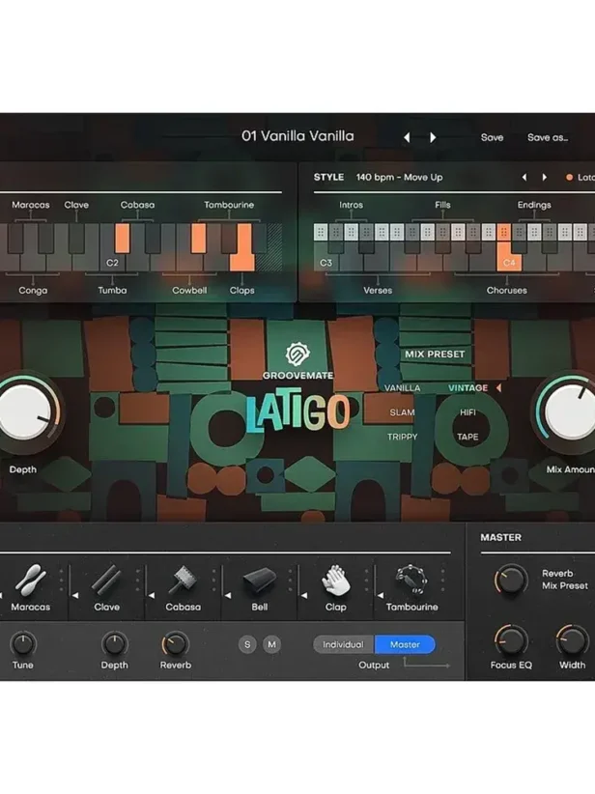The width and height of the screenshot is (595, 794).
Task: Click the C3 piano key
Action: point(326,263)
